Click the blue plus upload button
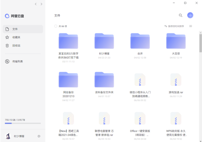The image size is (202, 142). click(190, 15)
